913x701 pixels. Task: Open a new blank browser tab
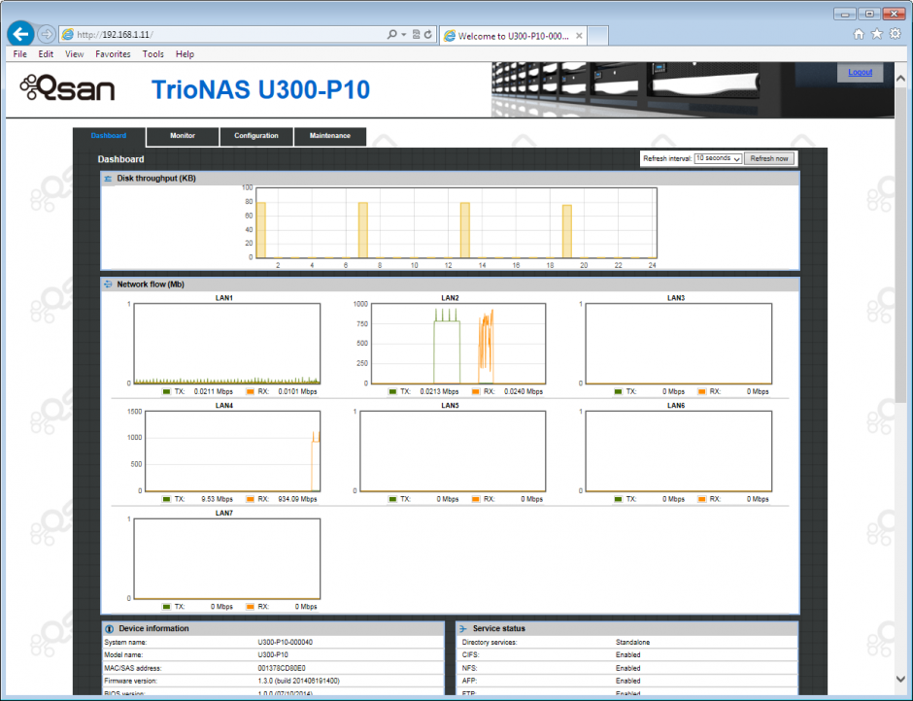pyautogui.click(x=598, y=36)
